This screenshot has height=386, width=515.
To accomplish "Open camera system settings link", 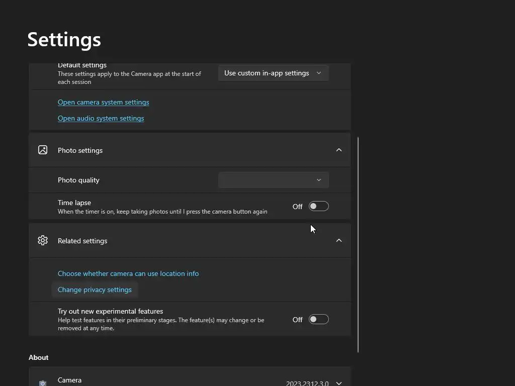I will pos(103,102).
